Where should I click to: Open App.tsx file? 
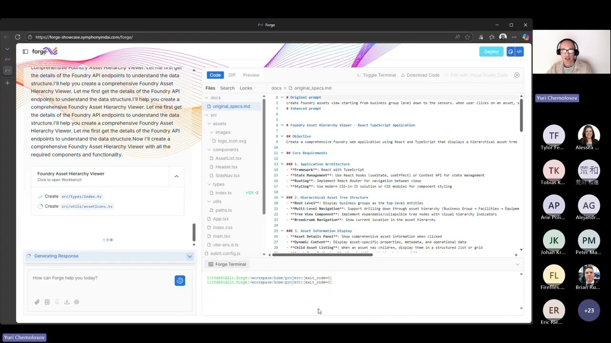coord(221,219)
